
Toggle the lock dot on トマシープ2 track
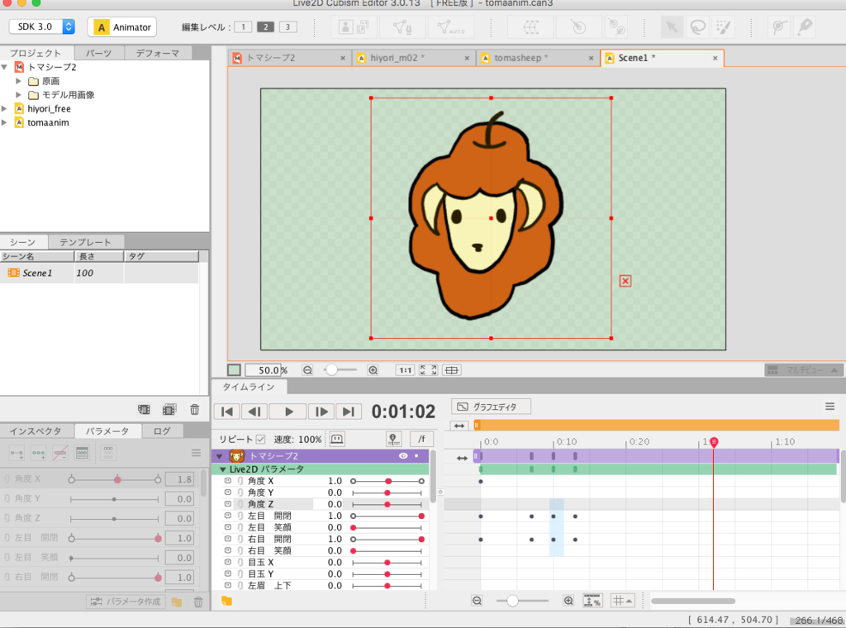coord(416,456)
